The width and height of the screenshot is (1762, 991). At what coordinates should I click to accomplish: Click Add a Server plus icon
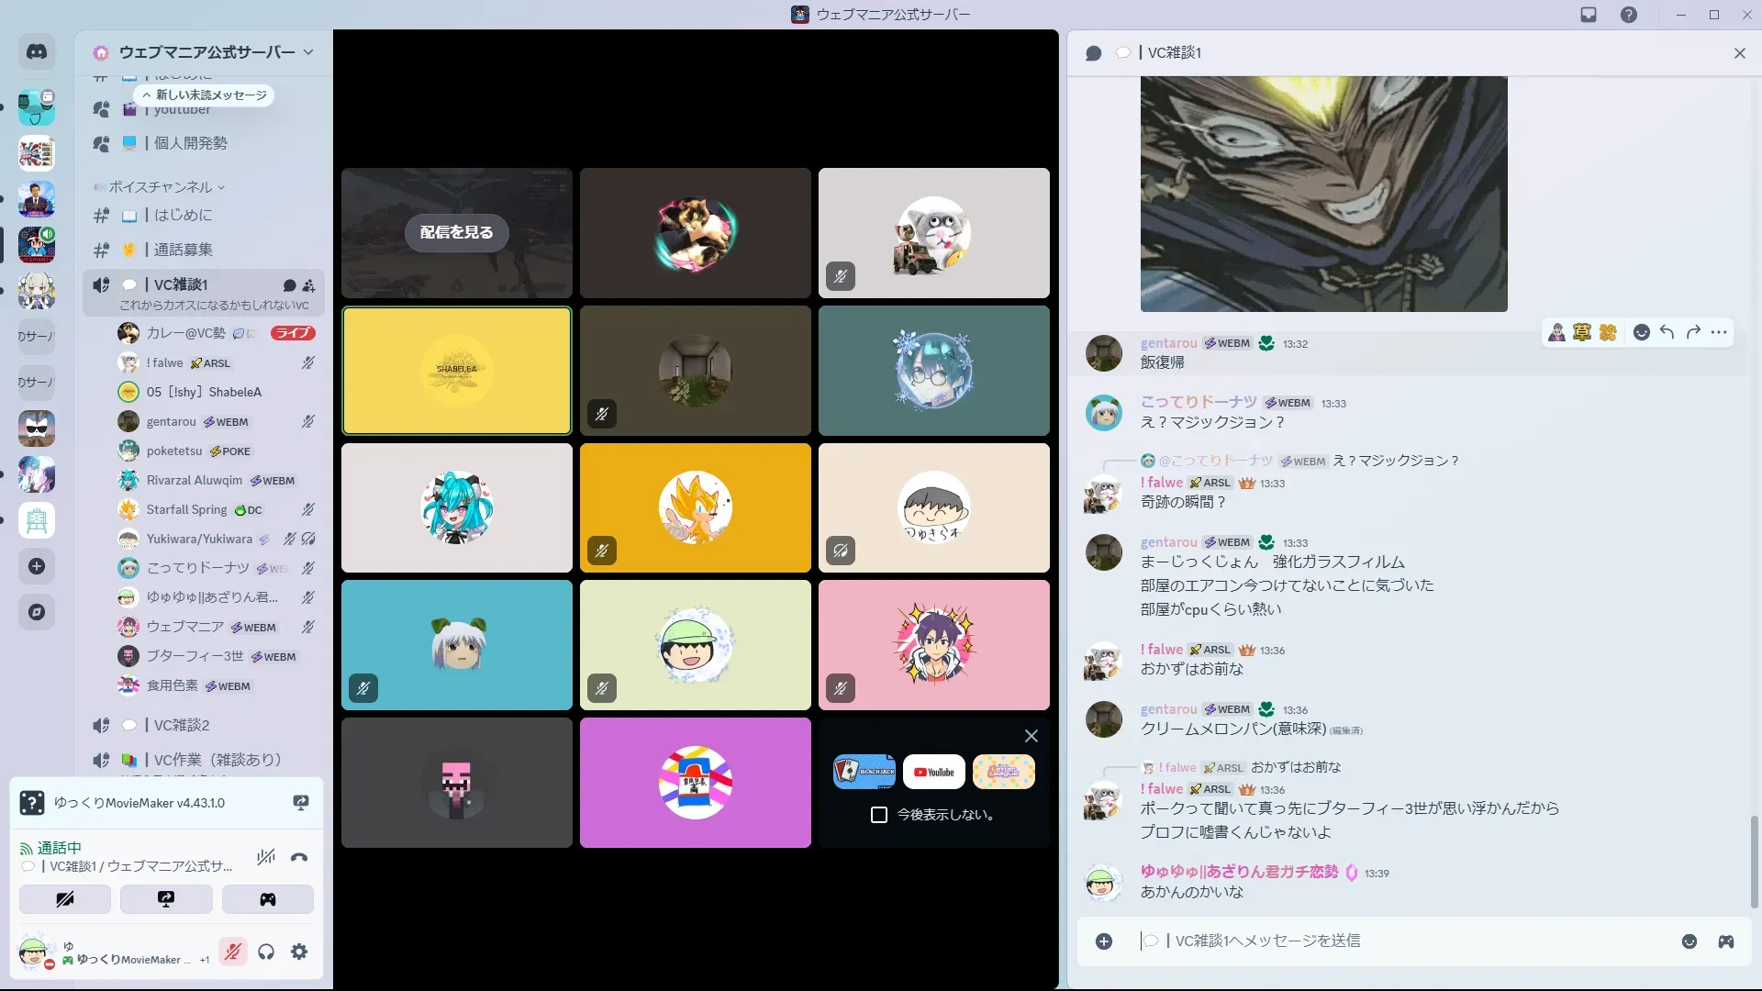click(37, 566)
